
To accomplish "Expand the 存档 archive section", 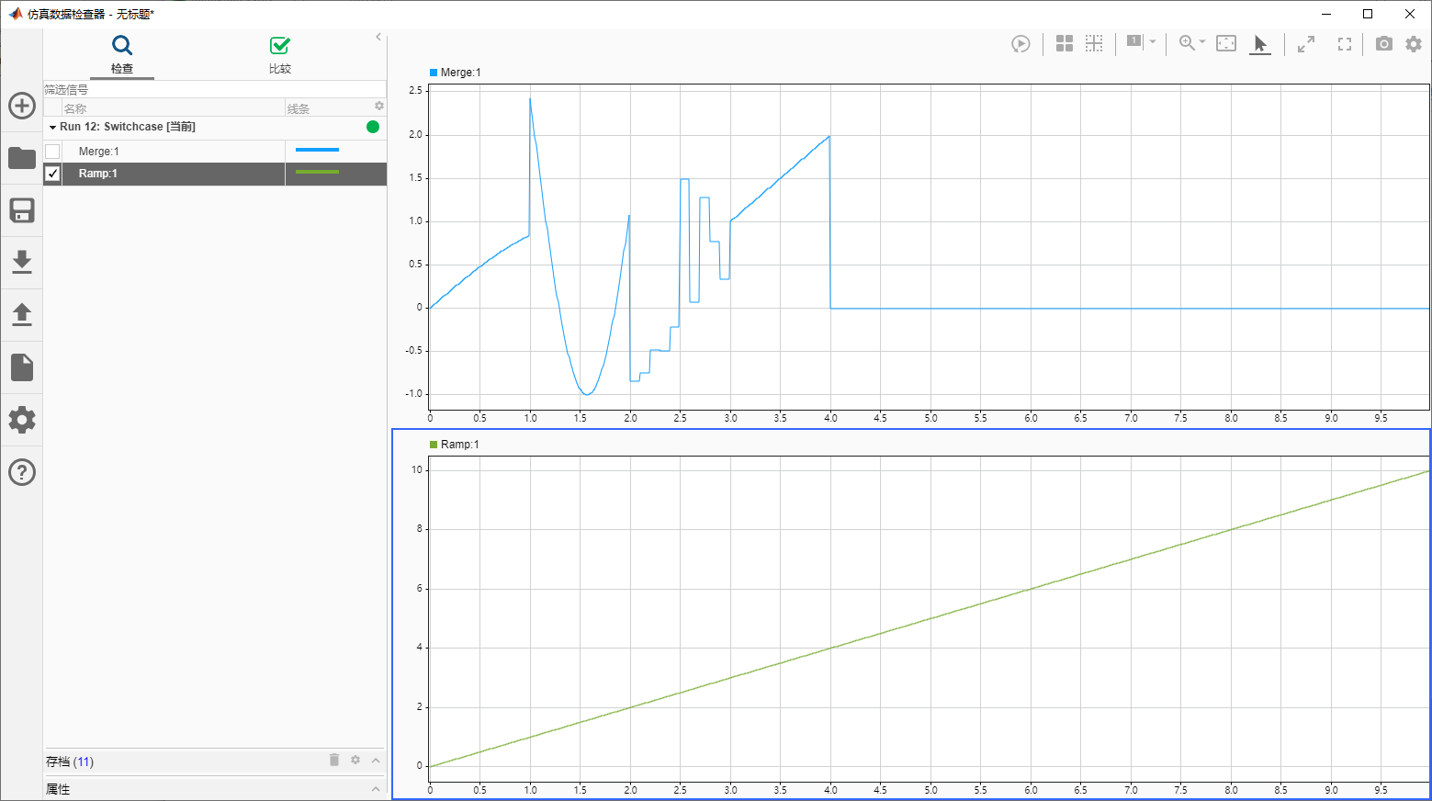I will tap(375, 761).
